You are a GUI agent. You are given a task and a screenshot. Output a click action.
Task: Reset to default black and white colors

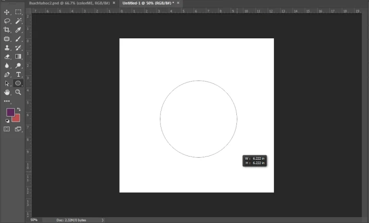click(8, 121)
